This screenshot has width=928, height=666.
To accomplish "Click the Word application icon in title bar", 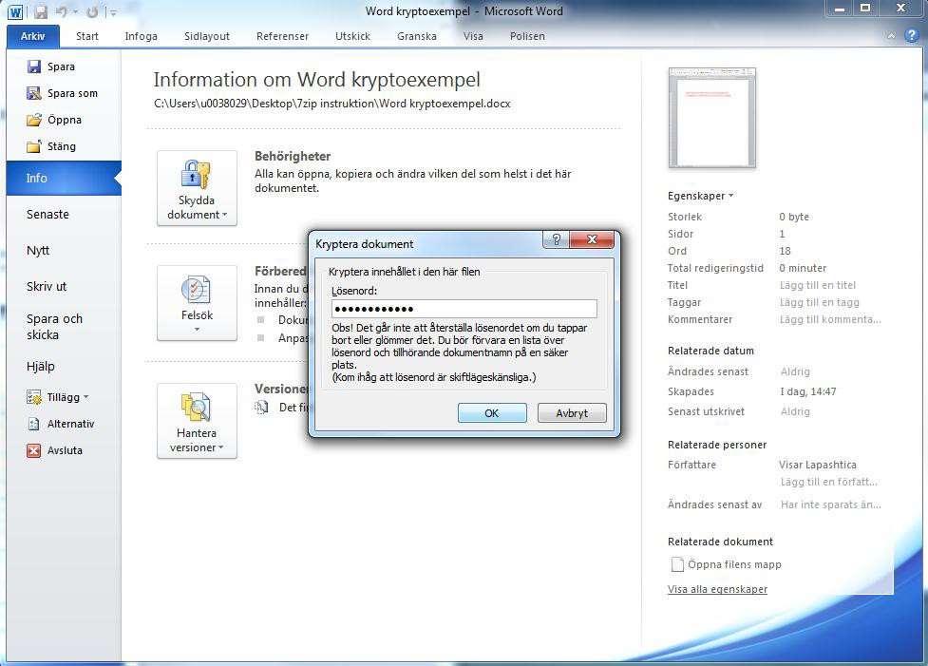I will 15,11.
